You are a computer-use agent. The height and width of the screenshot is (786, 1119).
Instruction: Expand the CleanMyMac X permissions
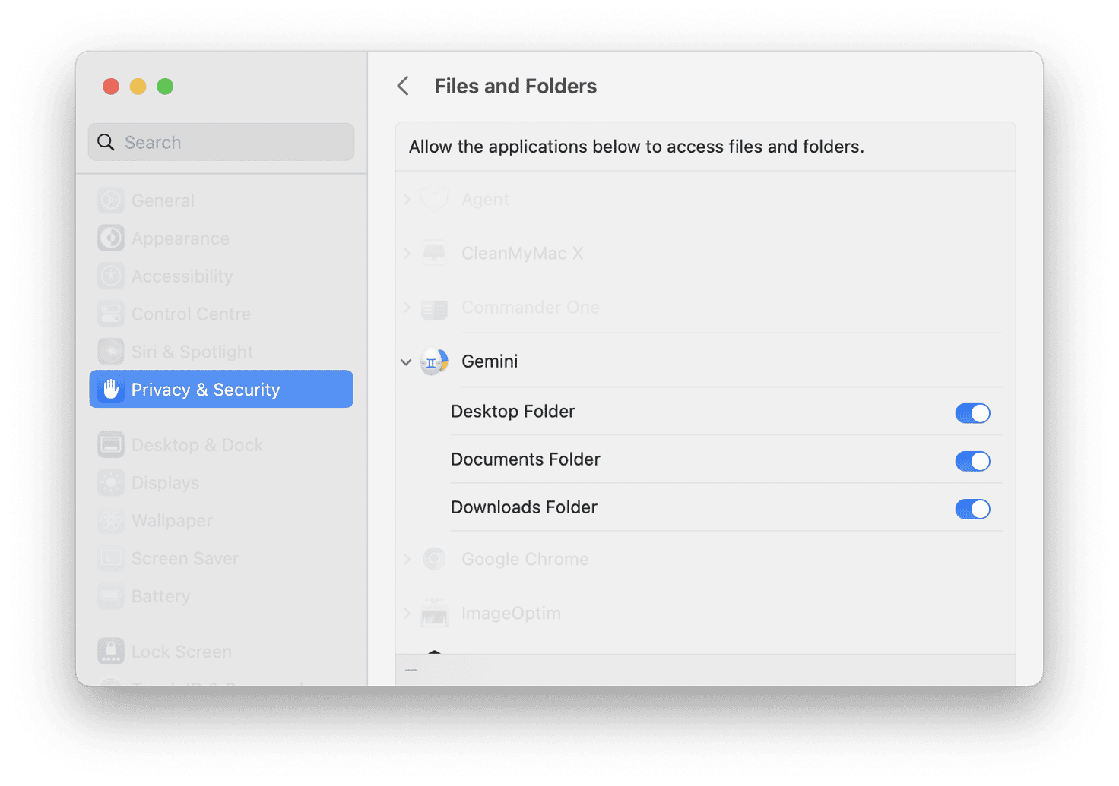[407, 253]
